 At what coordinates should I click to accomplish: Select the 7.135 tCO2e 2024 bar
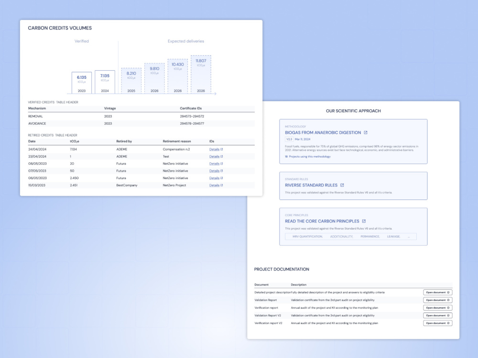coord(105,82)
